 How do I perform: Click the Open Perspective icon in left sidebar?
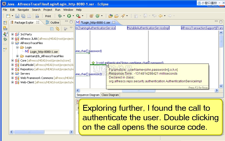[x=5, y=23]
